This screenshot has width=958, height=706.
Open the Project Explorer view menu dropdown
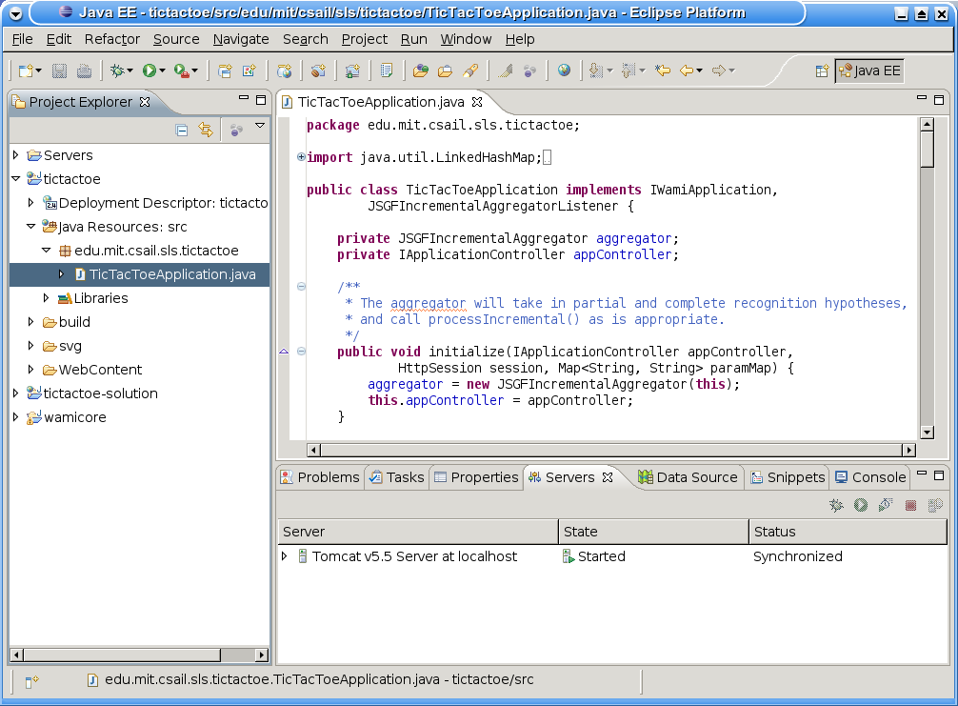pyautogui.click(x=259, y=126)
